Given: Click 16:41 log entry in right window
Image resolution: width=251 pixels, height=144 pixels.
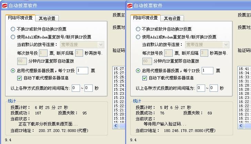Looking at the screenshot, I should (x=245, y=69).
